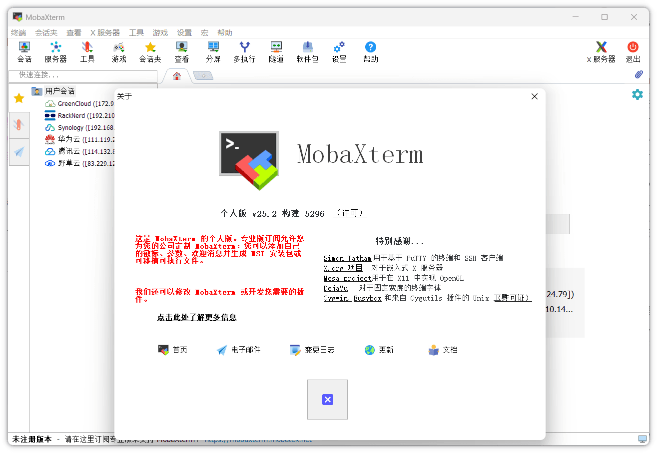Viewport: 657px width, 453px height.
Task: Open the 隧道 toolbar icon
Action: 276,52
